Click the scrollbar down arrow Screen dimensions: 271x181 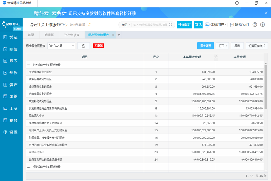[266, 170]
